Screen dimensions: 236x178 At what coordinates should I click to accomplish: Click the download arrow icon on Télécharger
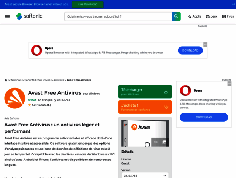coord(166,92)
